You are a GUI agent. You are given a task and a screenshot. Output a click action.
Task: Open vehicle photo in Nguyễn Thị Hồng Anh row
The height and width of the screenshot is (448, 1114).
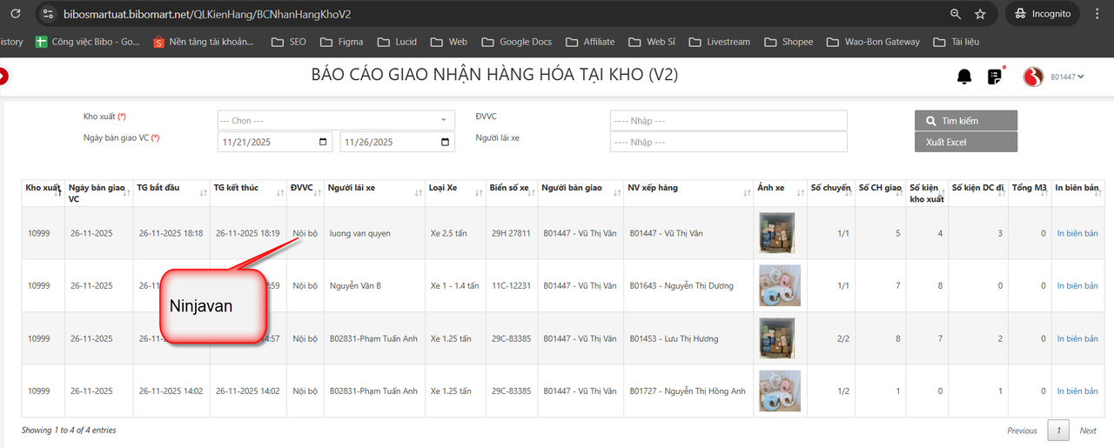tap(780, 391)
